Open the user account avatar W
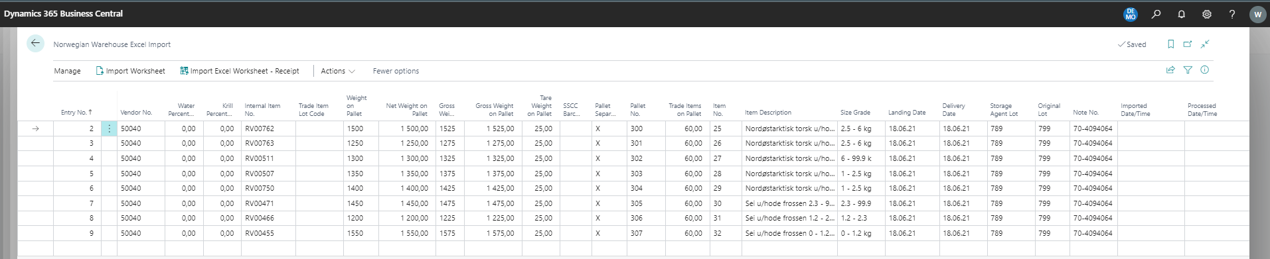 pyautogui.click(x=1257, y=15)
